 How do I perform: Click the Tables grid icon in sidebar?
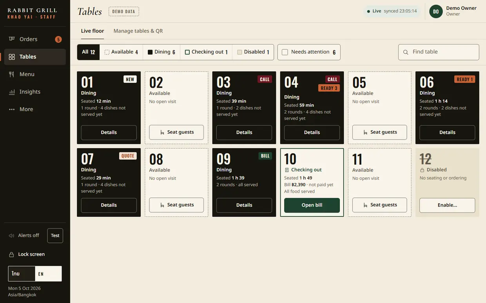tap(12, 57)
